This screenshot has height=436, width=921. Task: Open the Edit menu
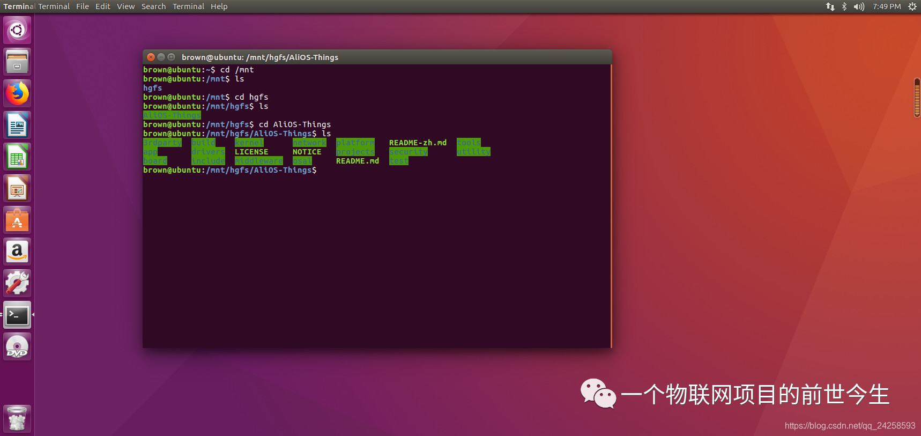103,6
